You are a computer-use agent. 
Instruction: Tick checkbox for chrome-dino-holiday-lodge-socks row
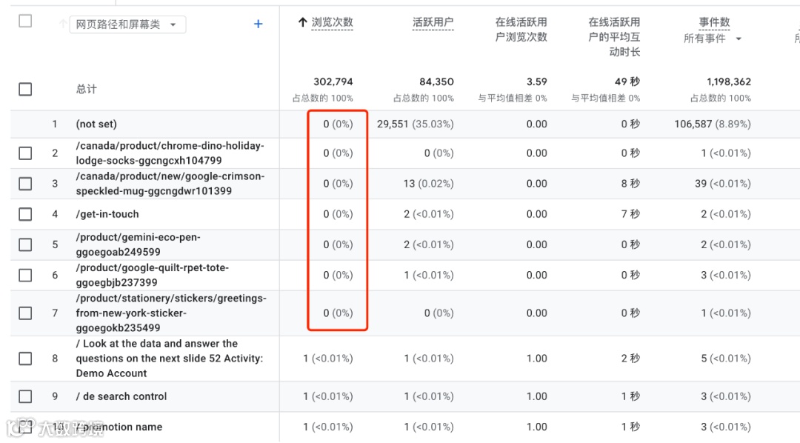(25, 153)
